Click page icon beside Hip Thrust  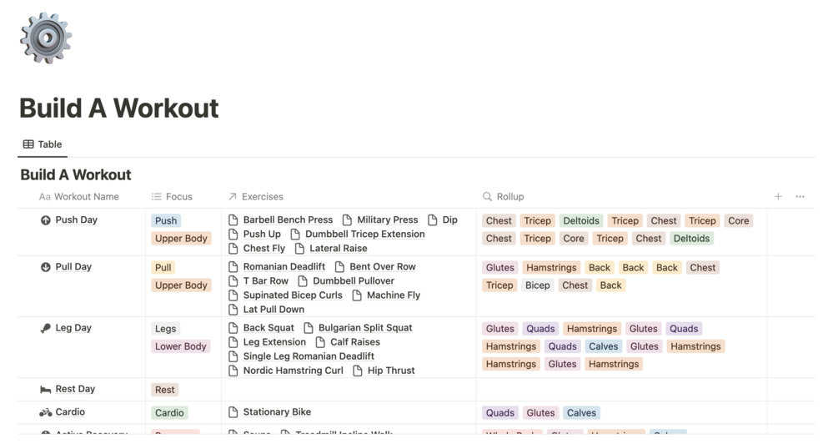click(358, 371)
